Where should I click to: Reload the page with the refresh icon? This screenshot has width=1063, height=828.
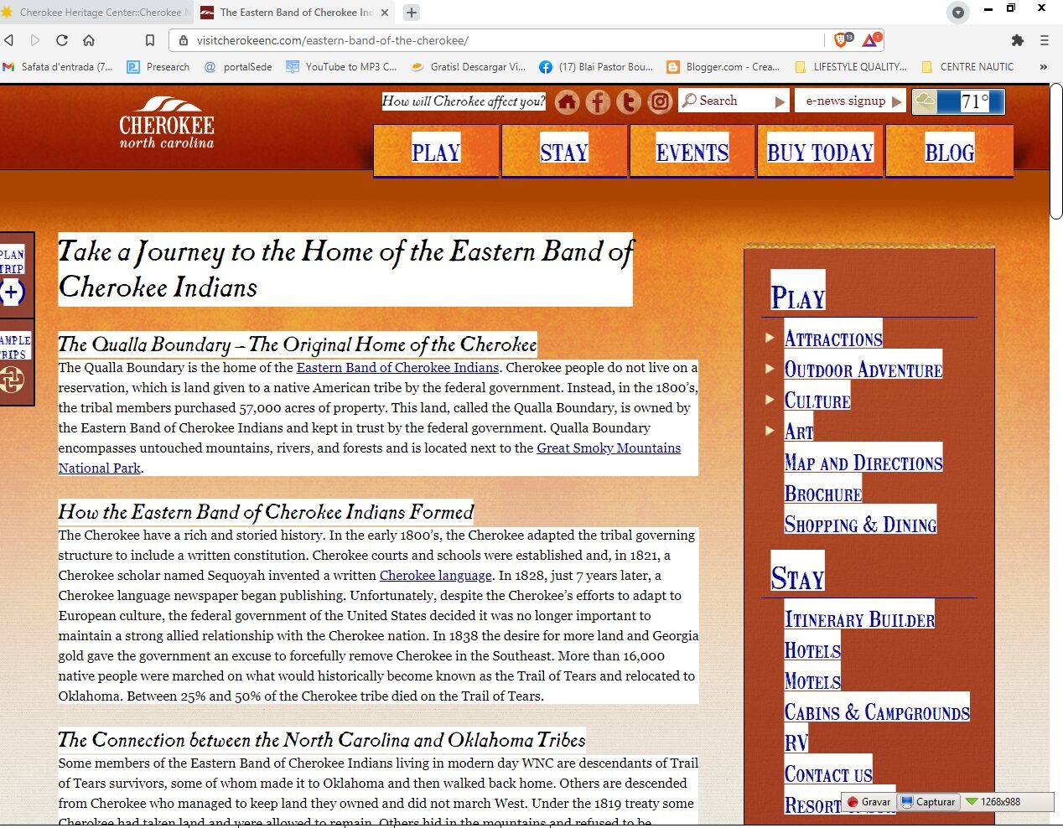pos(62,40)
